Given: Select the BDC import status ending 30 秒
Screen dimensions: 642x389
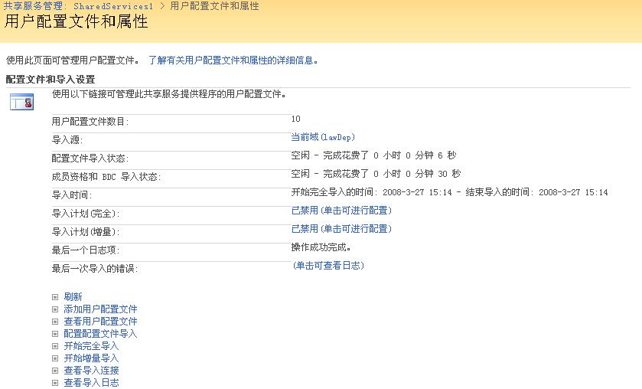Looking at the screenshot, I should [376, 174].
